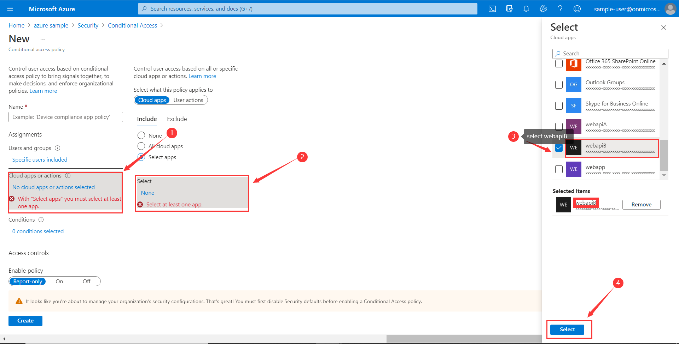
Task: Go to Home breadcrumb
Action: [x=16, y=25]
